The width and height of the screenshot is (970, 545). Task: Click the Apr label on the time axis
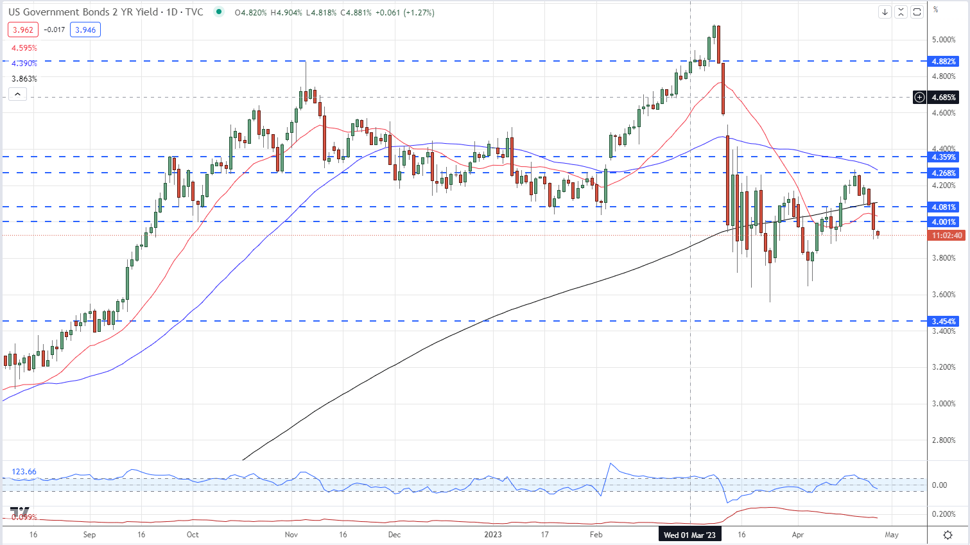click(798, 535)
